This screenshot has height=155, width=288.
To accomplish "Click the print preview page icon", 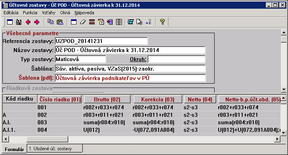I will (140, 22).
